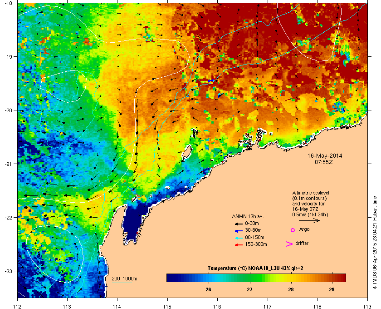Click the colorbar tick label 27
Image resolution: width=381 pixels, height=309 pixels.
(x=249, y=289)
